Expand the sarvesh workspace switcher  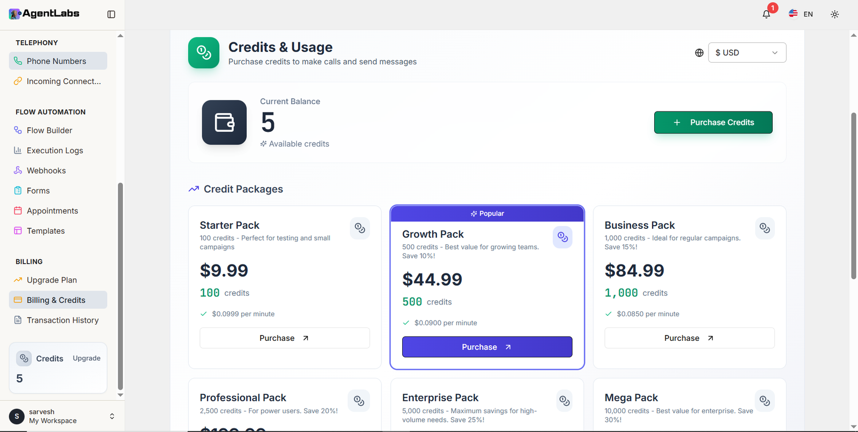coord(112,416)
